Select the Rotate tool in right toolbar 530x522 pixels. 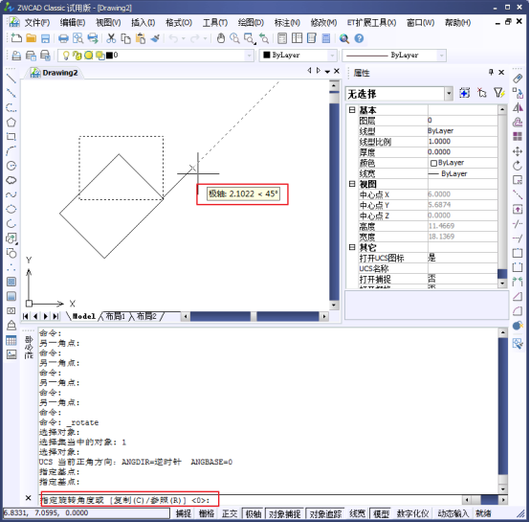[518, 166]
